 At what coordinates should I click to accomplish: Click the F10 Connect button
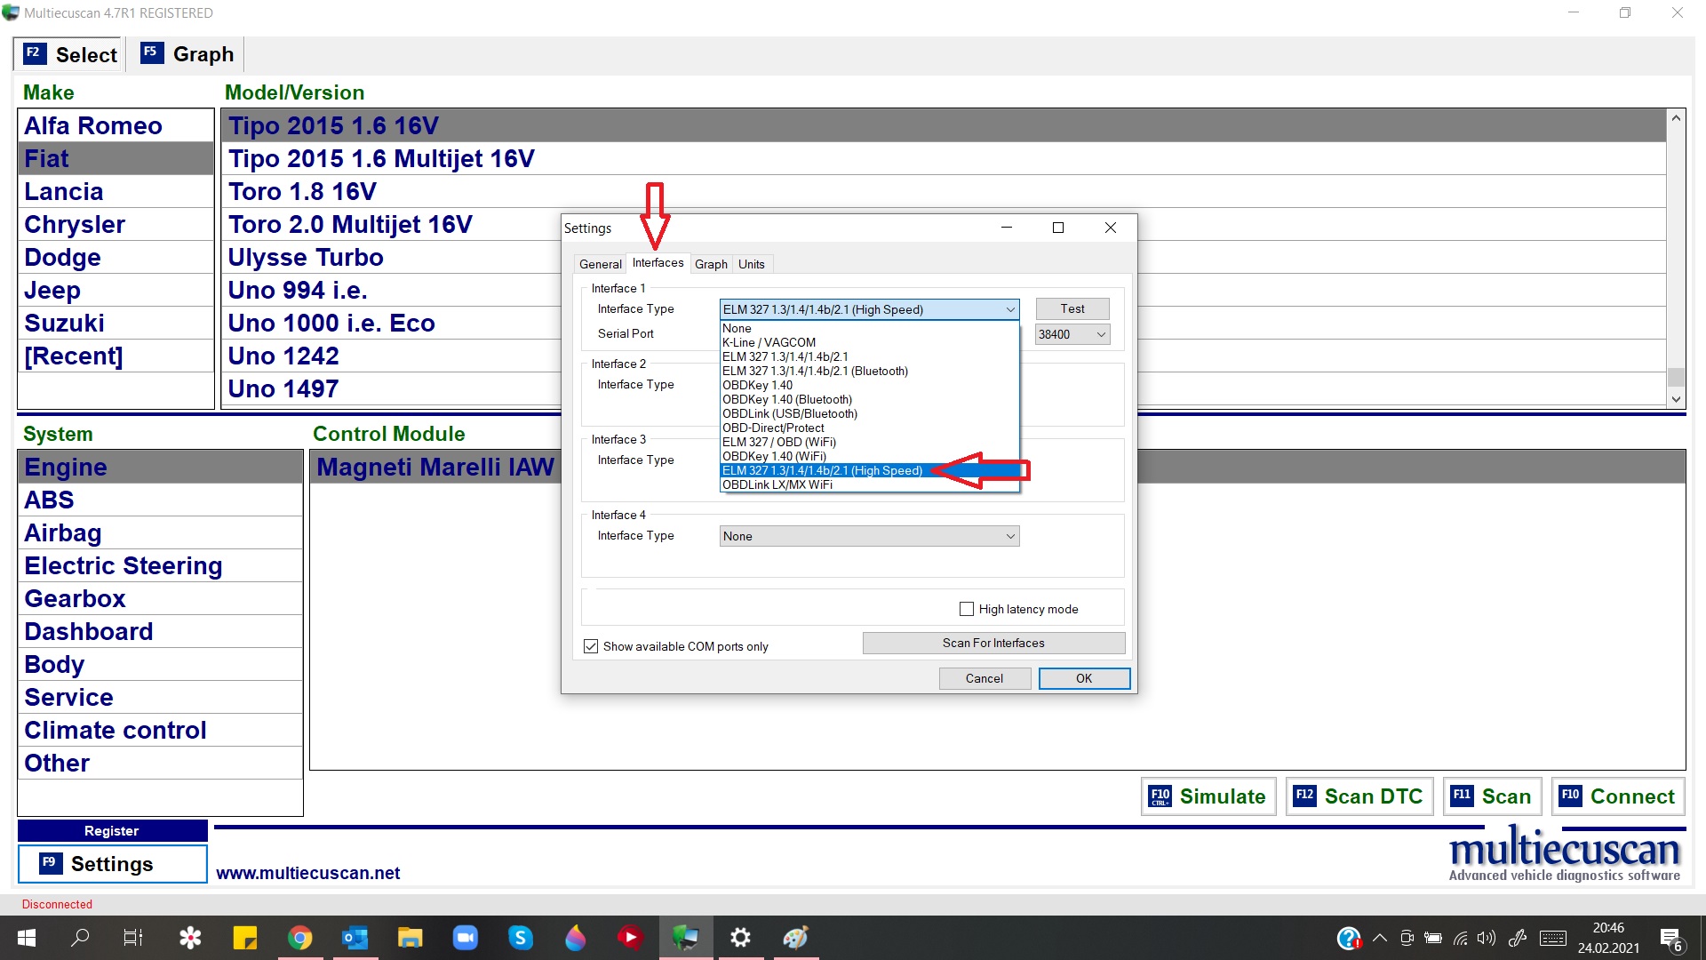point(1617,796)
